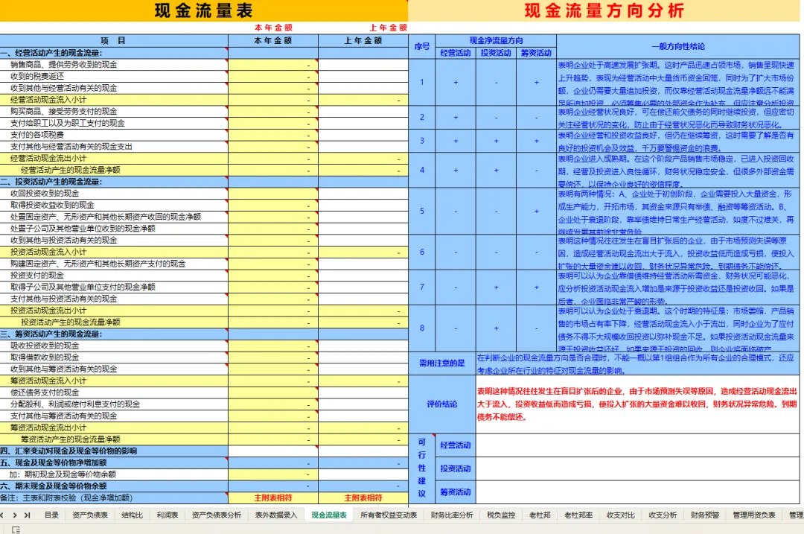Image resolution: width=804 pixels, height=534 pixels.
Task: Select the 老杜邦 sheet tab
Action: 540,515
